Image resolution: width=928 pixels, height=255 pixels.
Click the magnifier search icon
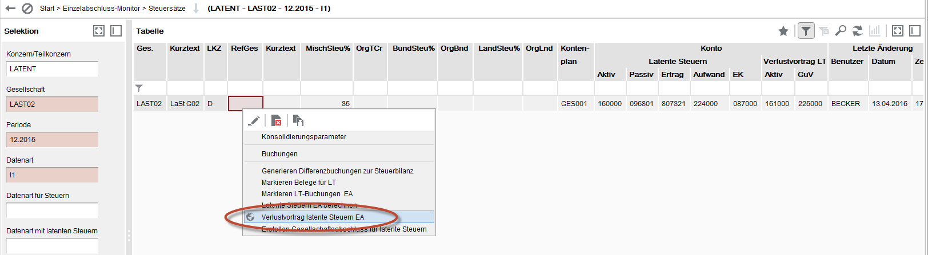coord(841,31)
